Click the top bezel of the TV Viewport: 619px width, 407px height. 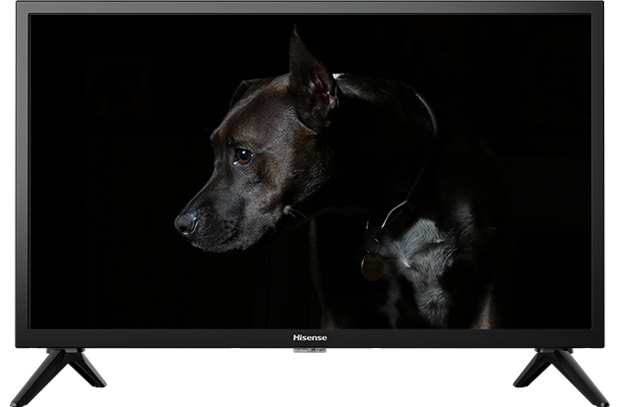310,7
